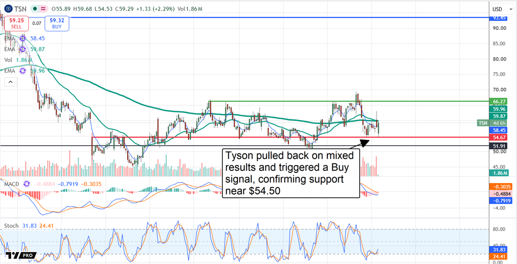517x264 pixels.
Task: Select the black horizontal line at 51.91
Action: click(245, 146)
